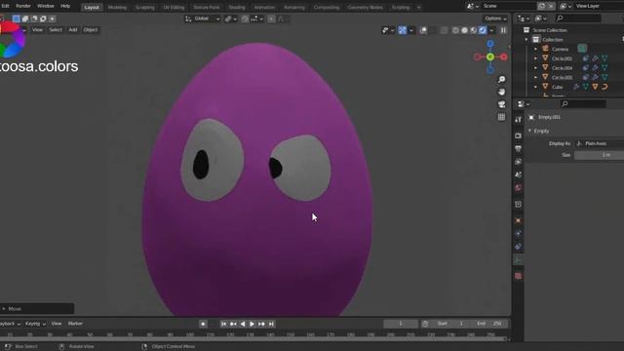Open the Render properties tab icon
624x351 pixels.
click(518, 136)
